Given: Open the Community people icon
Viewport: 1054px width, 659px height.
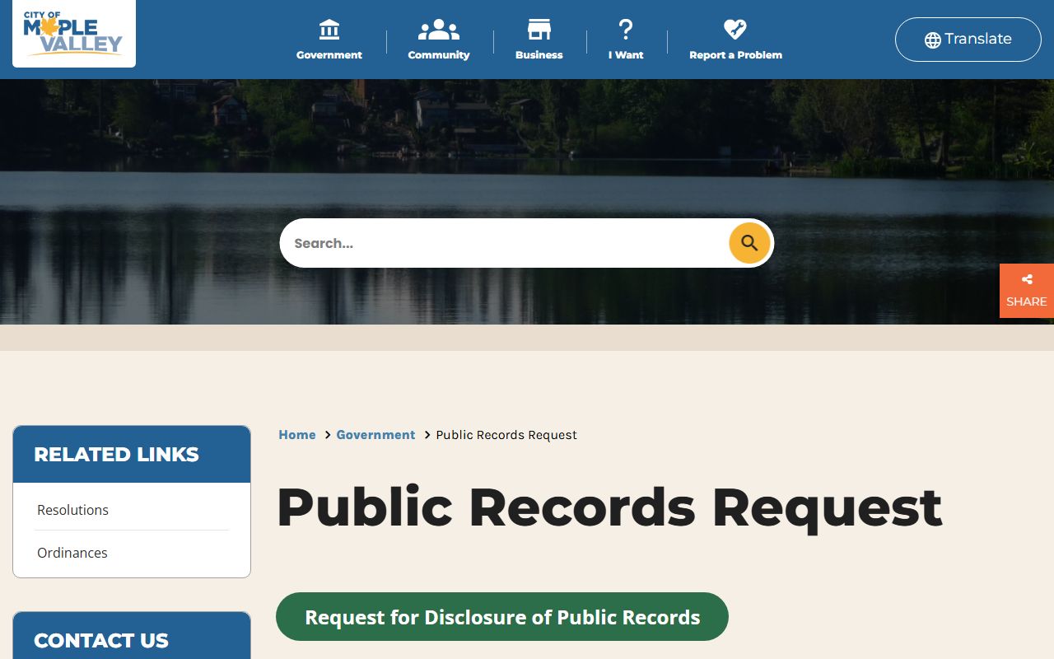Looking at the screenshot, I should point(439,30).
